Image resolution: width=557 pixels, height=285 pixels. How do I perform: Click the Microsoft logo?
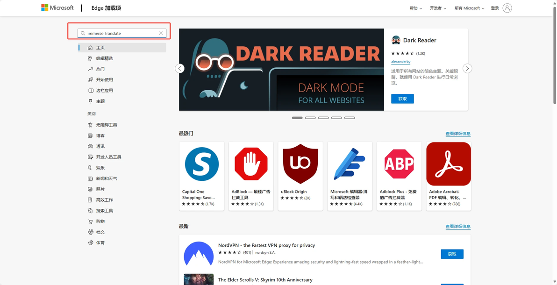click(57, 7)
